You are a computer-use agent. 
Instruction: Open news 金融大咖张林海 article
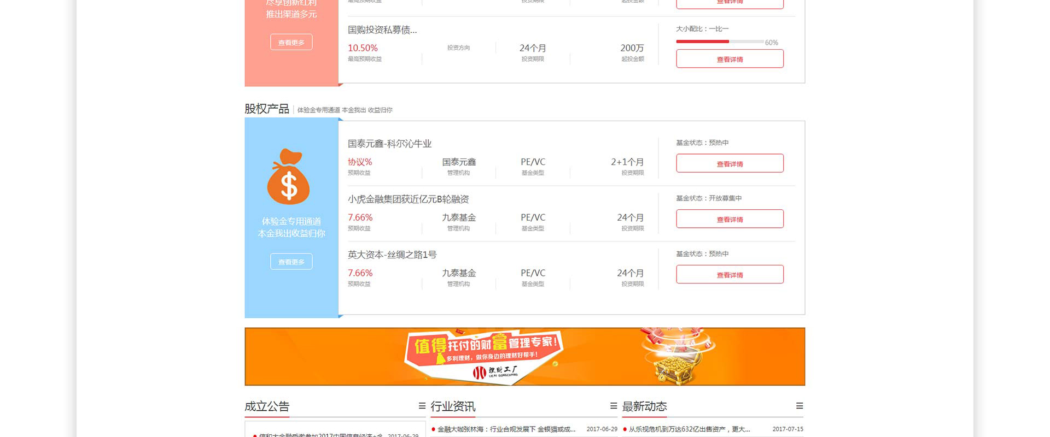(506, 429)
